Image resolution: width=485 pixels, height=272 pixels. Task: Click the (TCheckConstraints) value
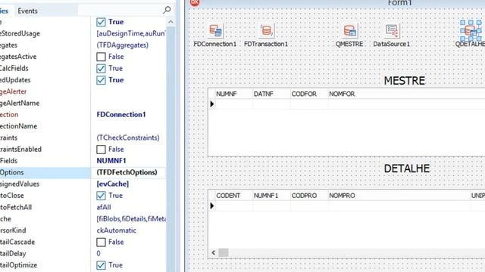click(128, 138)
